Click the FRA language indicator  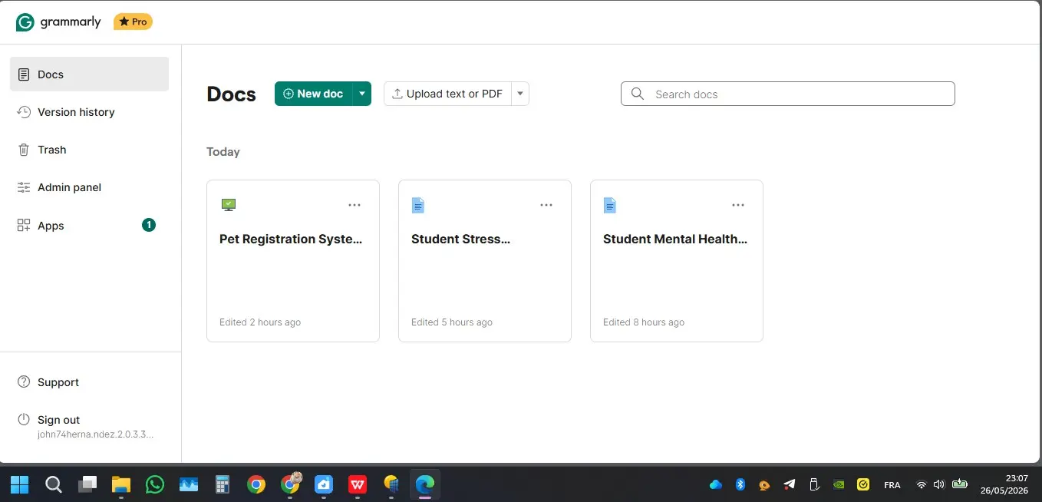(892, 485)
